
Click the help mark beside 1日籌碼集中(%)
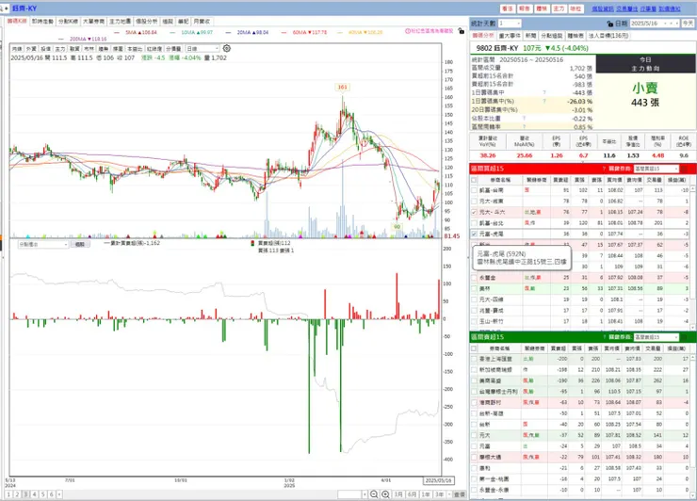point(544,101)
